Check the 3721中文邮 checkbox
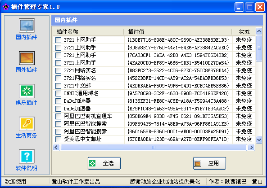The height and width of the screenshot is (188, 267). [x=58, y=86]
